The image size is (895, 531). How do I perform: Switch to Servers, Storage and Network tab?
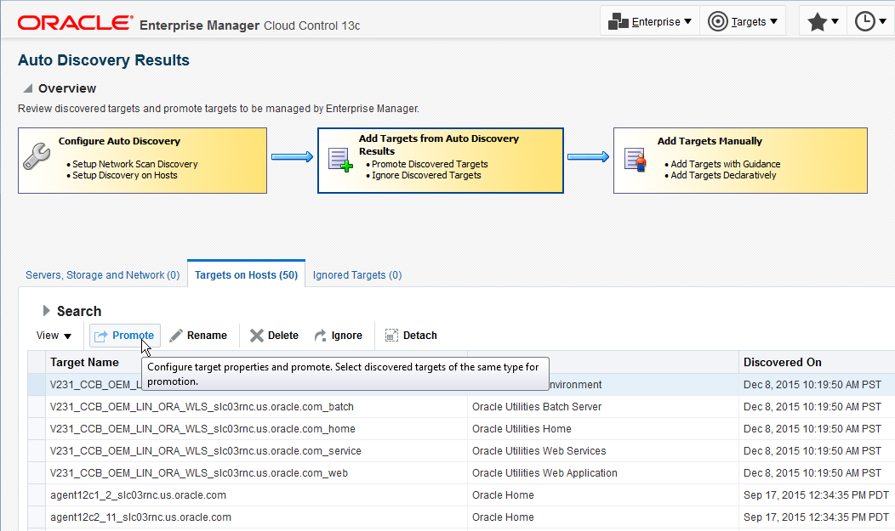coord(102,275)
